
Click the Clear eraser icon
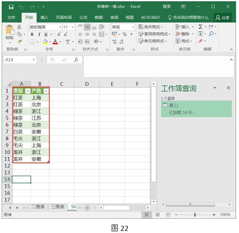(201, 41)
